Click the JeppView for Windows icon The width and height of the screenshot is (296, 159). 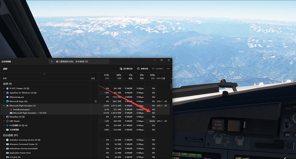click(7, 93)
